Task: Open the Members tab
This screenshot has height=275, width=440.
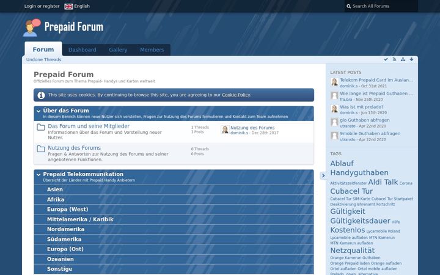Action: click(152, 50)
